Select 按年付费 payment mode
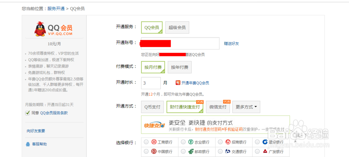Viewport: 349px width, 157px height. (180, 67)
